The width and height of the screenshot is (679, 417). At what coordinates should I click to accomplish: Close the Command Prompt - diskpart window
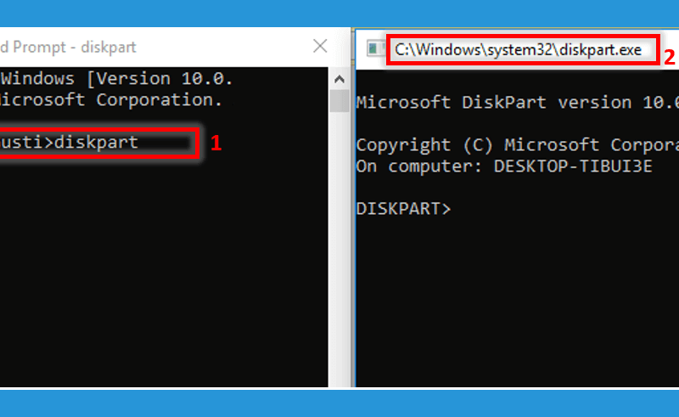pos(320,46)
